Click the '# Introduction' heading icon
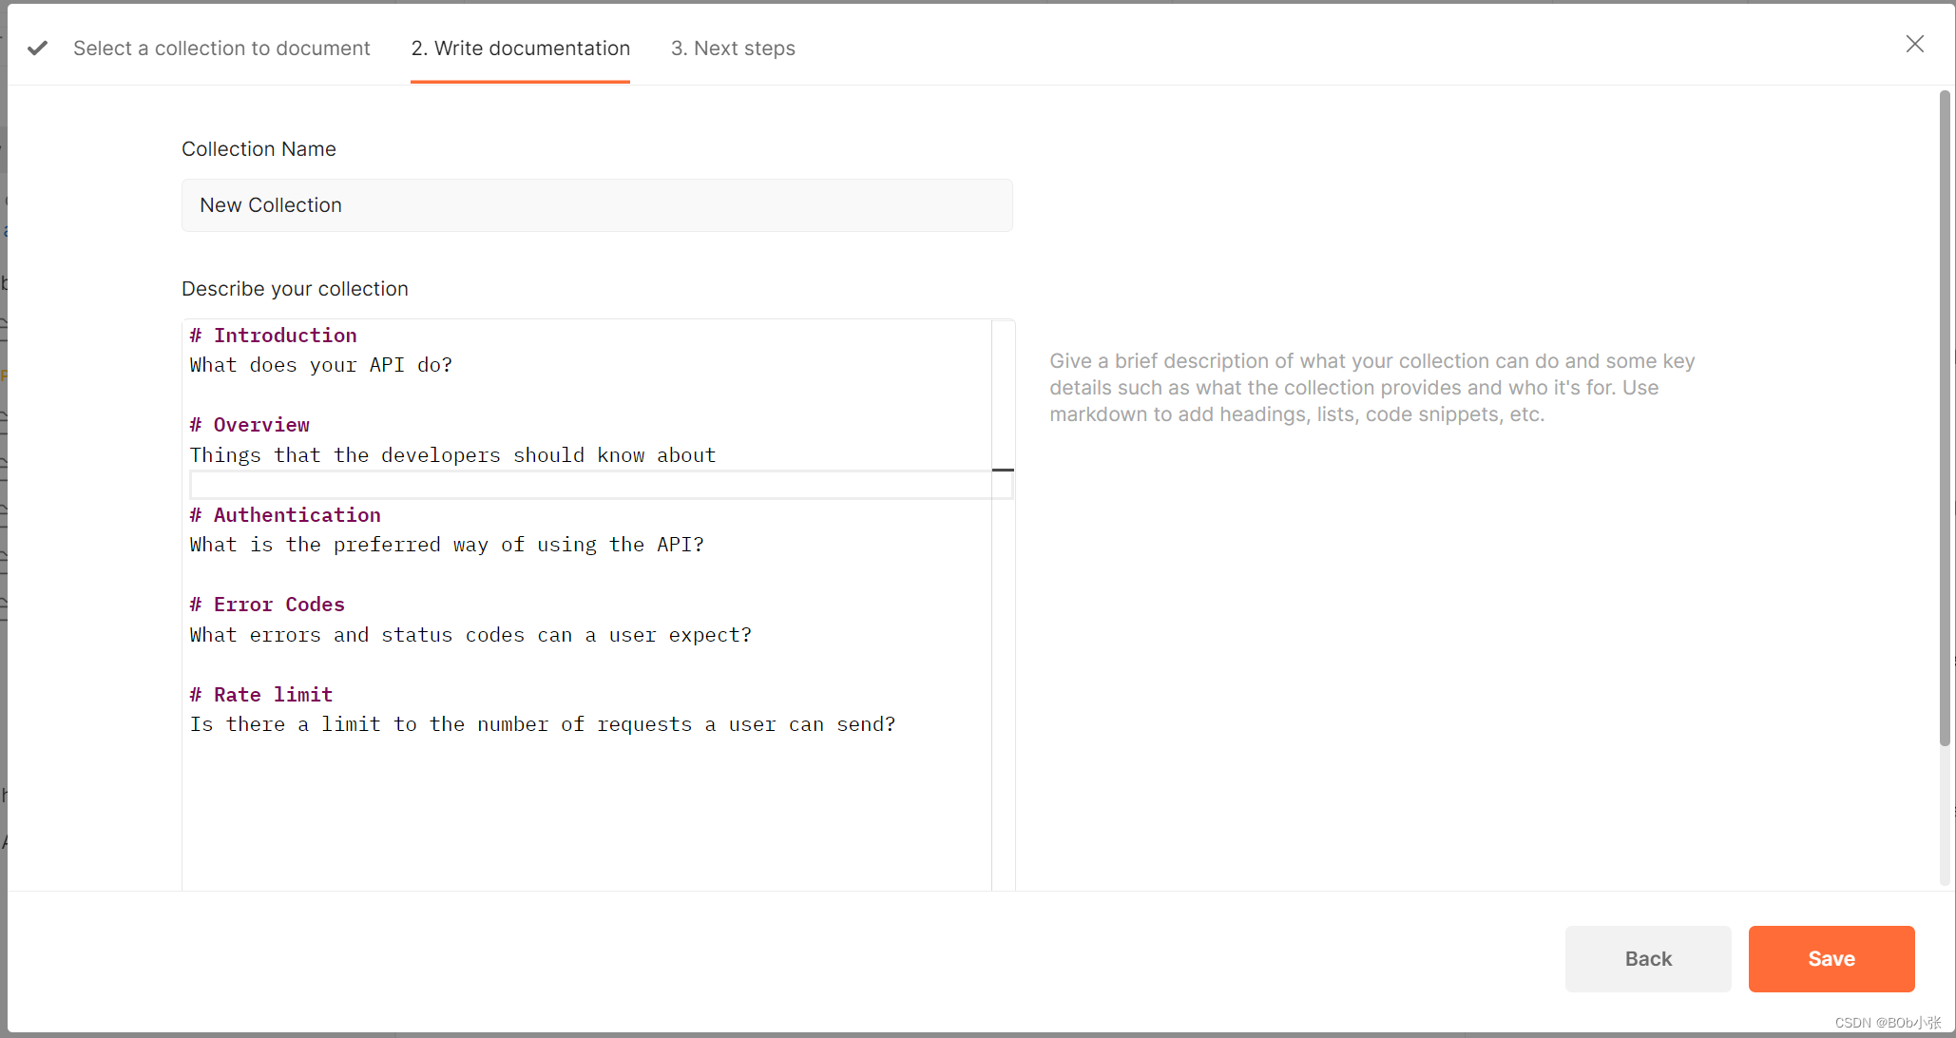1956x1038 pixels. (x=196, y=334)
